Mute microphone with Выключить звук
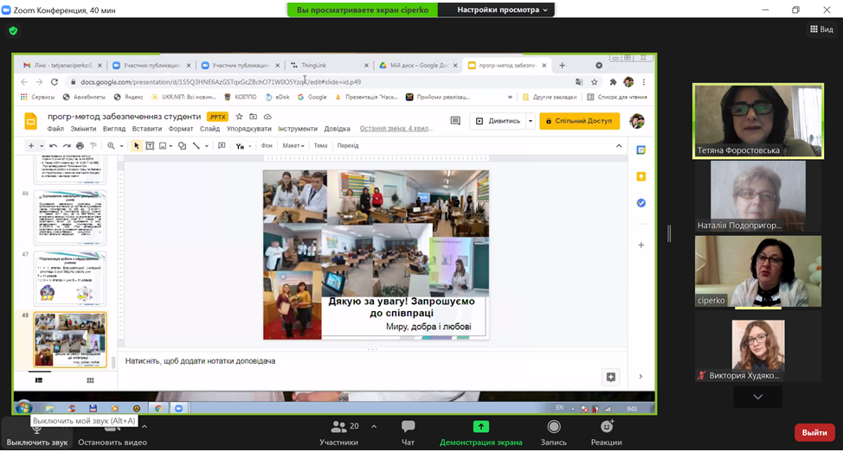This screenshot has height=452, width=843. [x=36, y=432]
